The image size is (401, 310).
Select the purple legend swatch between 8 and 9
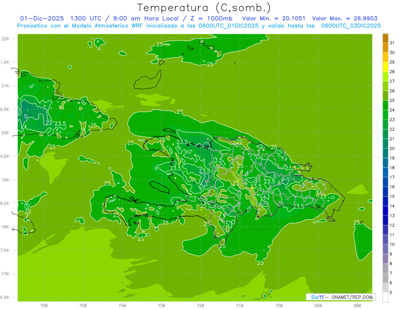(385, 259)
